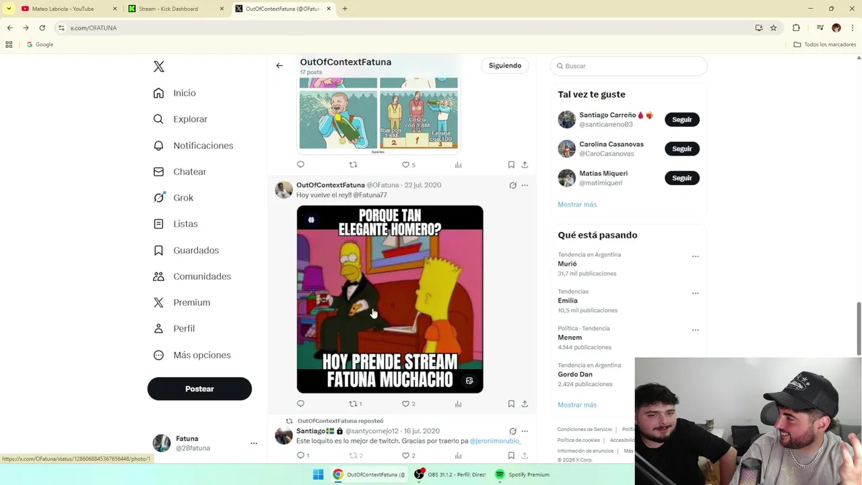Screen dimensions: 862x485
Task: Open Condiciones de Servicio link
Action: [585, 429]
